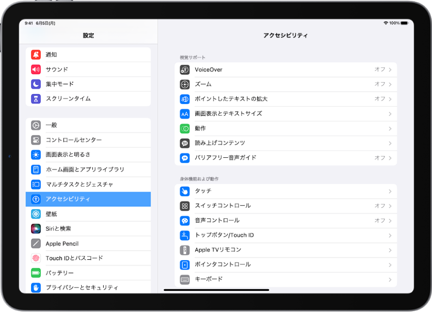Image resolution: width=432 pixels, height=312 pixels.
Task: Open the VoiceOver settings icon
Action: click(184, 69)
